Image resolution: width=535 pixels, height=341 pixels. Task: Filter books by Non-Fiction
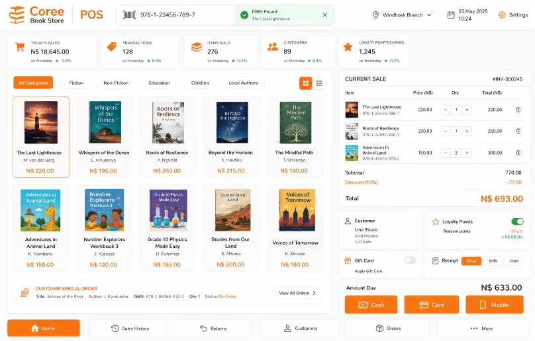[116, 83]
